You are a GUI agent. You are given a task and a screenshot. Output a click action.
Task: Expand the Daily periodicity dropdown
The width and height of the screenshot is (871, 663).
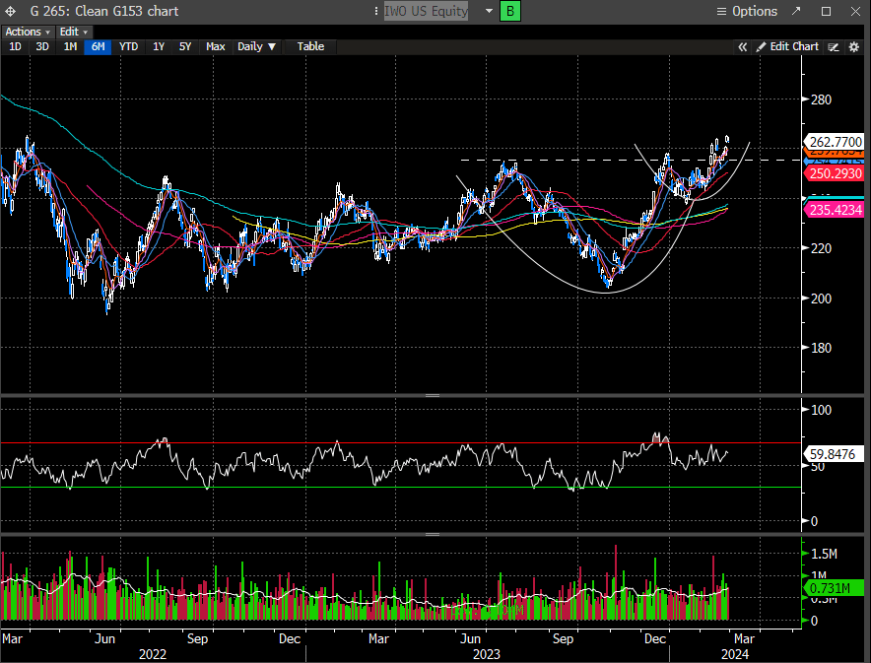coord(257,46)
